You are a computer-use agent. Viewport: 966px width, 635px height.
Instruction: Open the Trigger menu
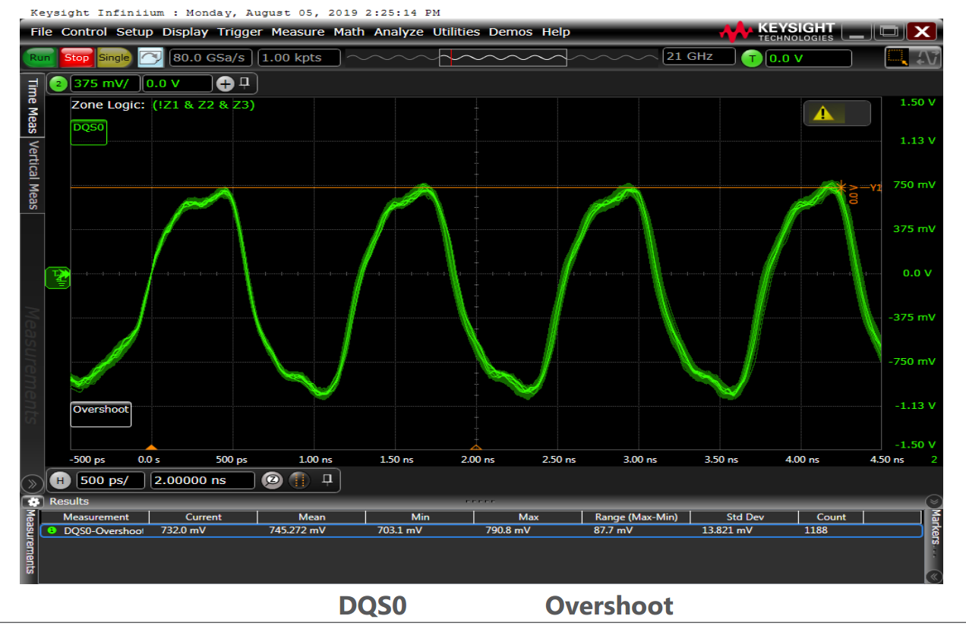[x=239, y=32]
